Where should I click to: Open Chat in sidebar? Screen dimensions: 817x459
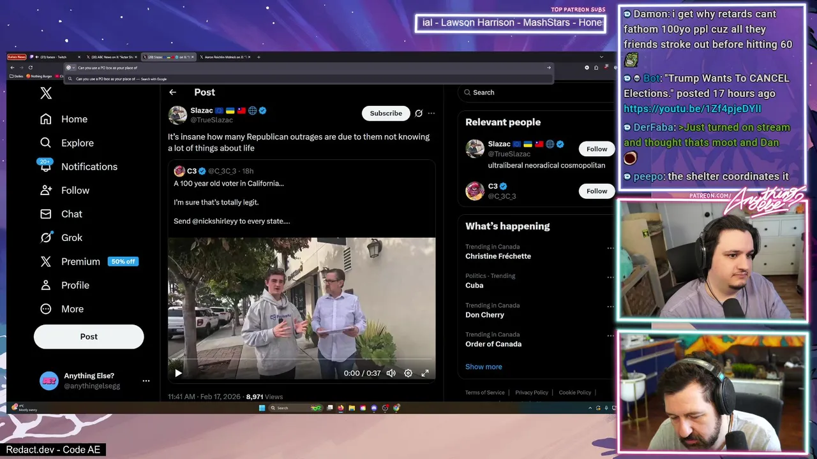click(61, 214)
